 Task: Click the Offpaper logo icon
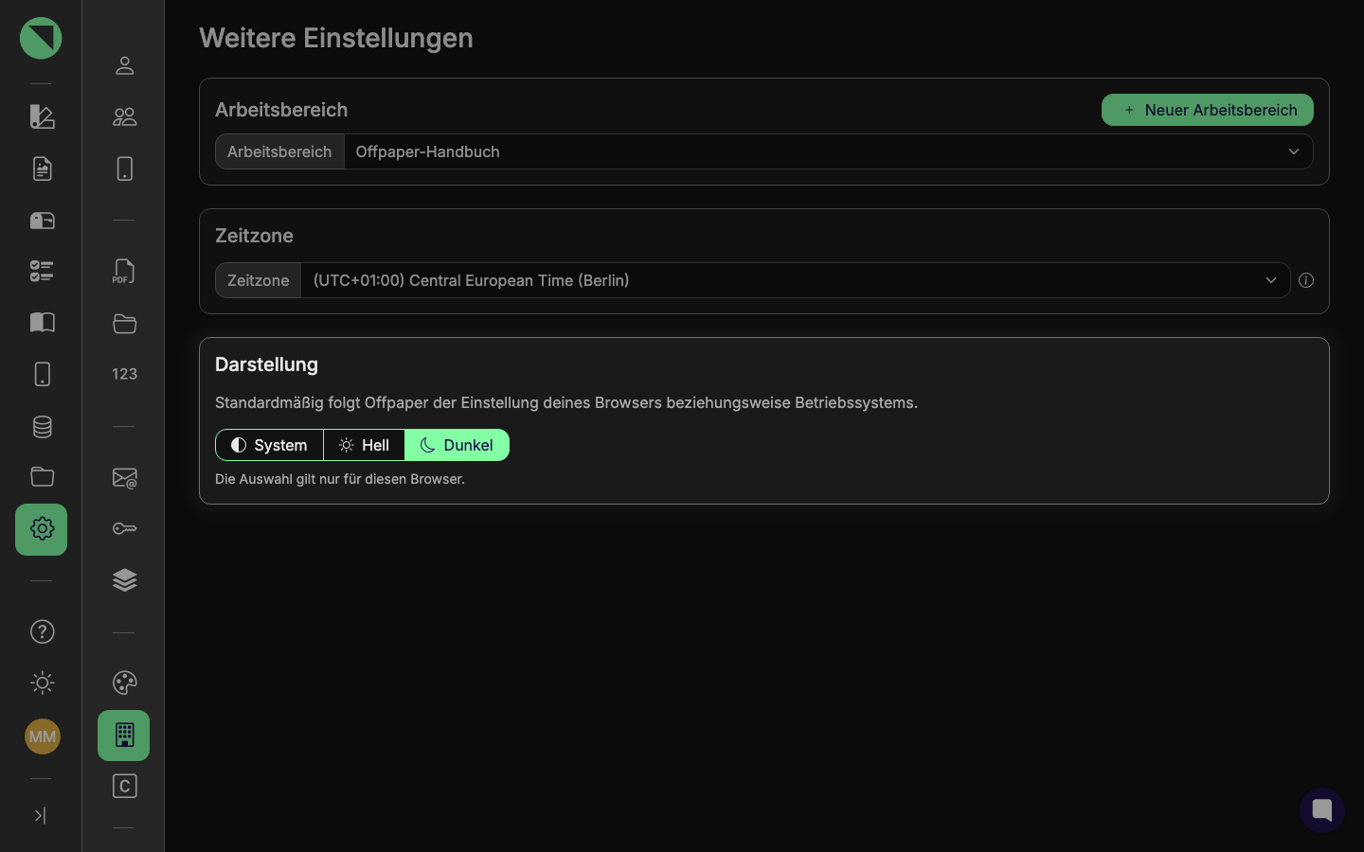[41, 38]
